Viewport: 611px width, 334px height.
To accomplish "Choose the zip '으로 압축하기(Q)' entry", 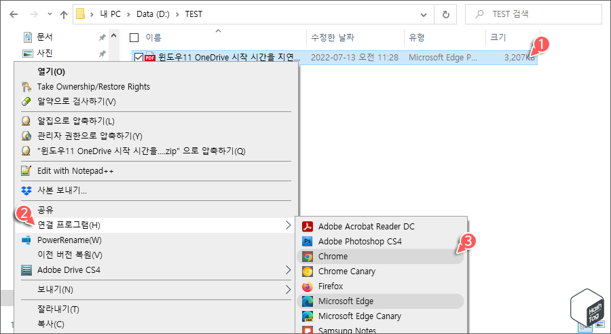I will [x=156, y=151].
